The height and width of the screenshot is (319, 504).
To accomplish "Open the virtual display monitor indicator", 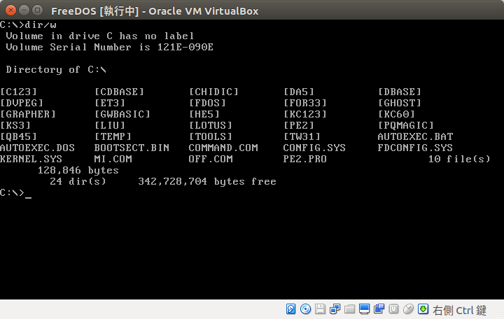I will (364, 309).
